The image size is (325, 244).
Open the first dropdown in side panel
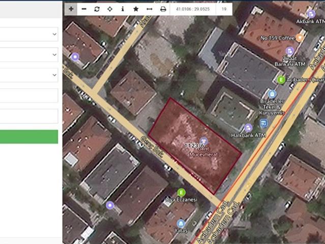29,34
